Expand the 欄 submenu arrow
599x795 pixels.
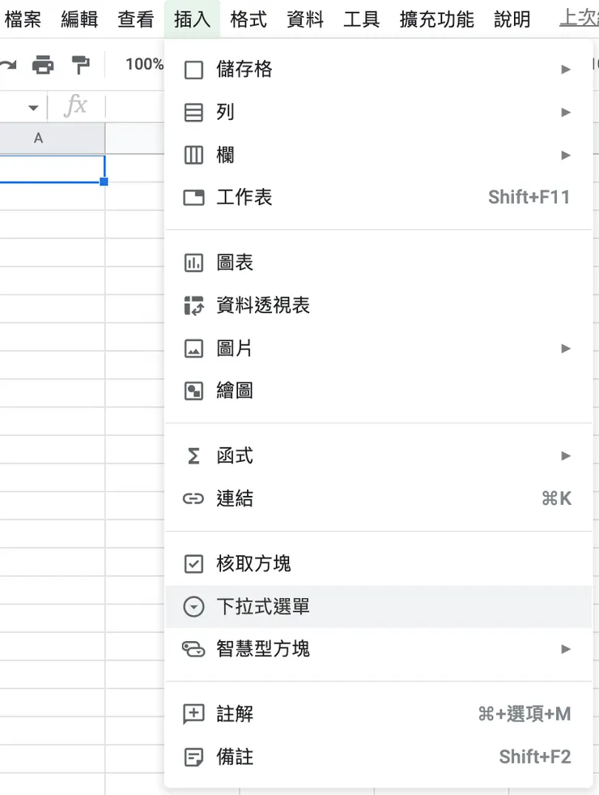pyautogui.click(x=567, y=155)
